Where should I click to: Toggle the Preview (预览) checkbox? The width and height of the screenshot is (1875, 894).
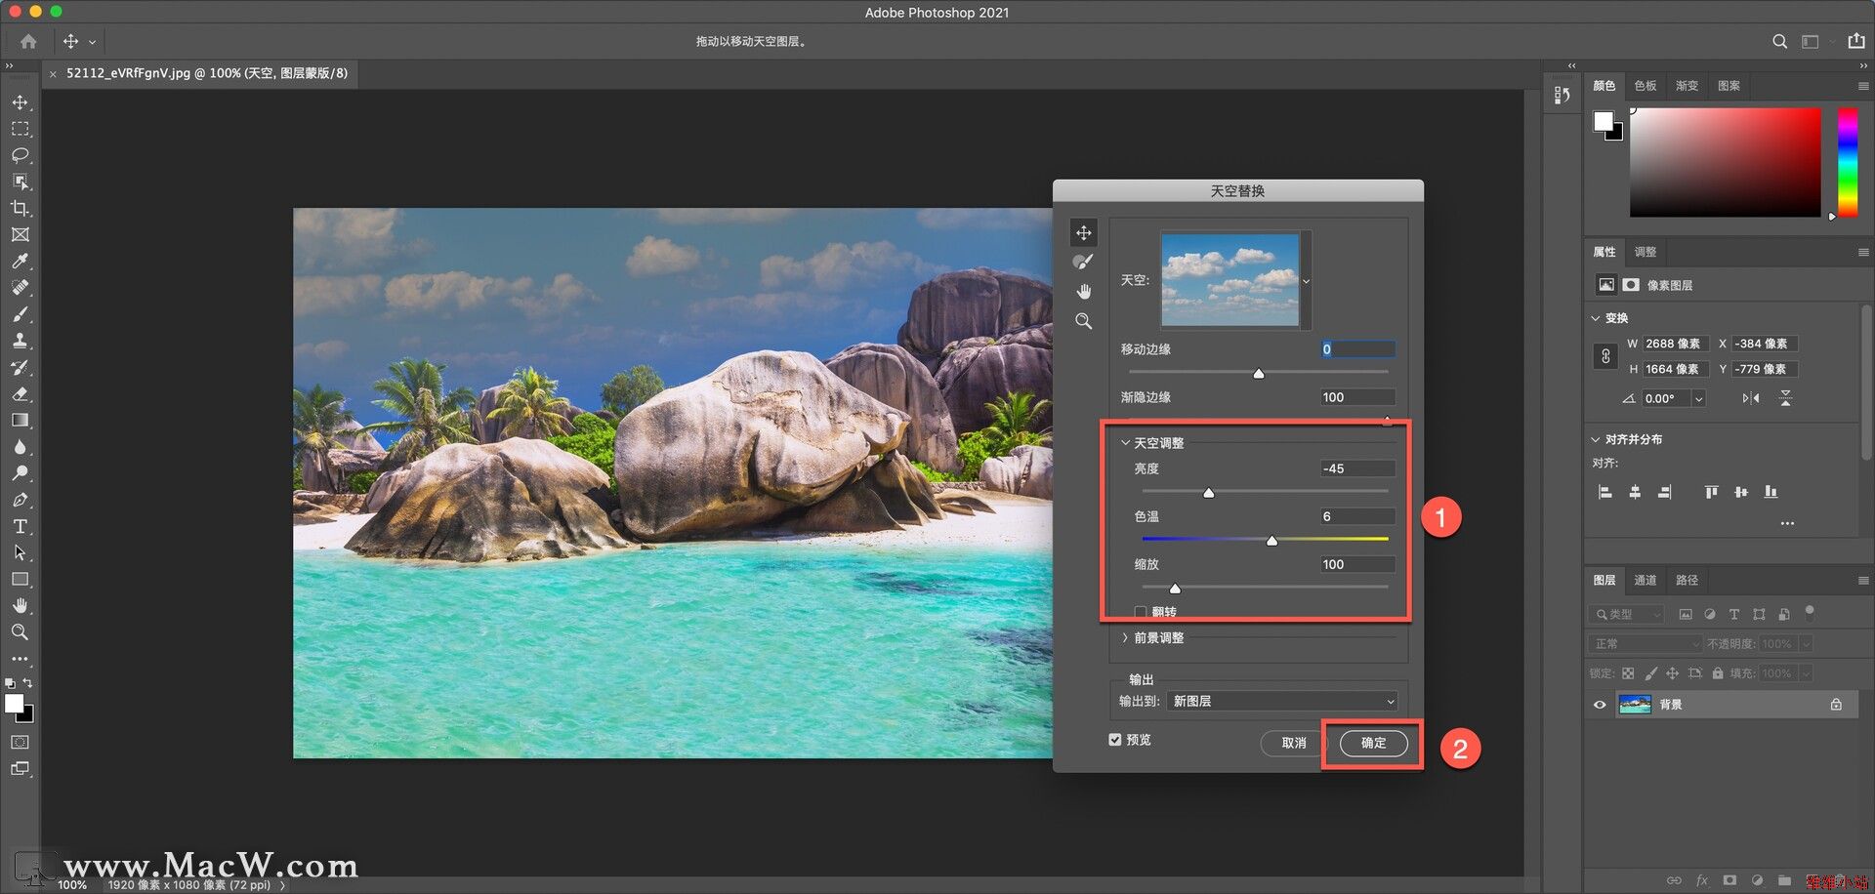1115,740
